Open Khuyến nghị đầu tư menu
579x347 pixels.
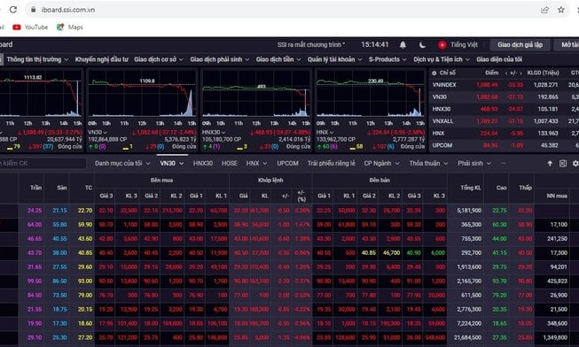click(102, 59)
